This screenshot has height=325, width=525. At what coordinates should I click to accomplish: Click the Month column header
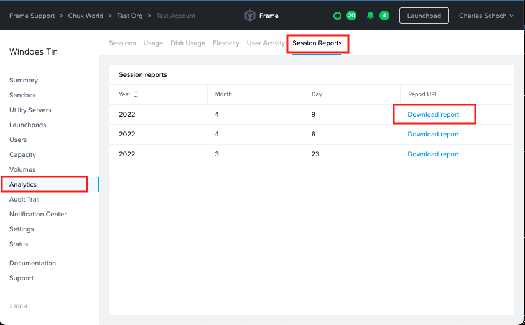223,94
